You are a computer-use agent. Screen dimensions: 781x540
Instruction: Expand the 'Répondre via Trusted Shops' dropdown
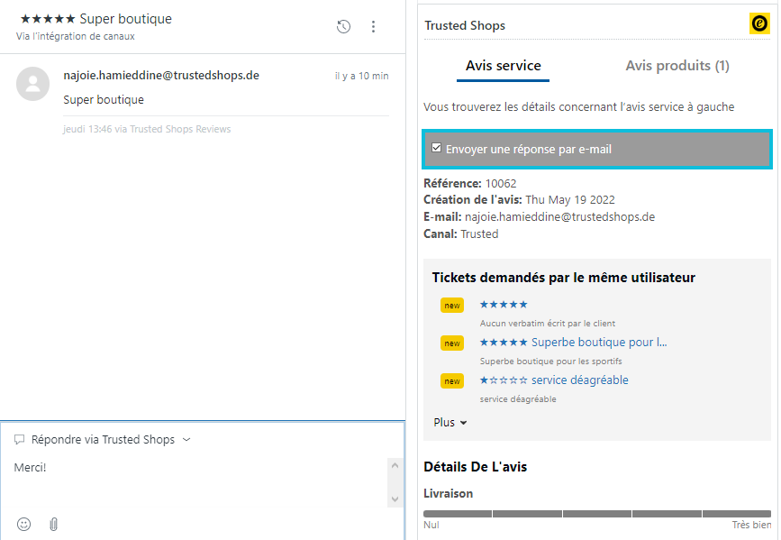(186, 439)
